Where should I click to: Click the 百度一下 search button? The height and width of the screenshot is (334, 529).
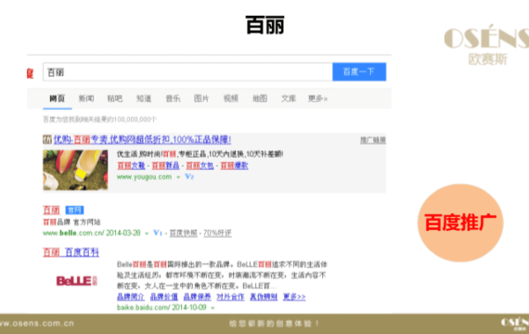coord(359,71)
